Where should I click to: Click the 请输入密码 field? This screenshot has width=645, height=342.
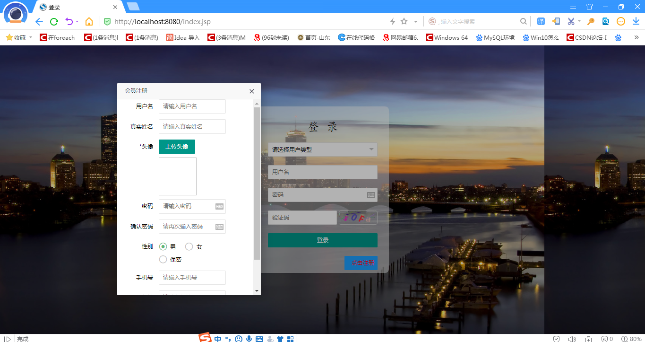pos(192,206)
